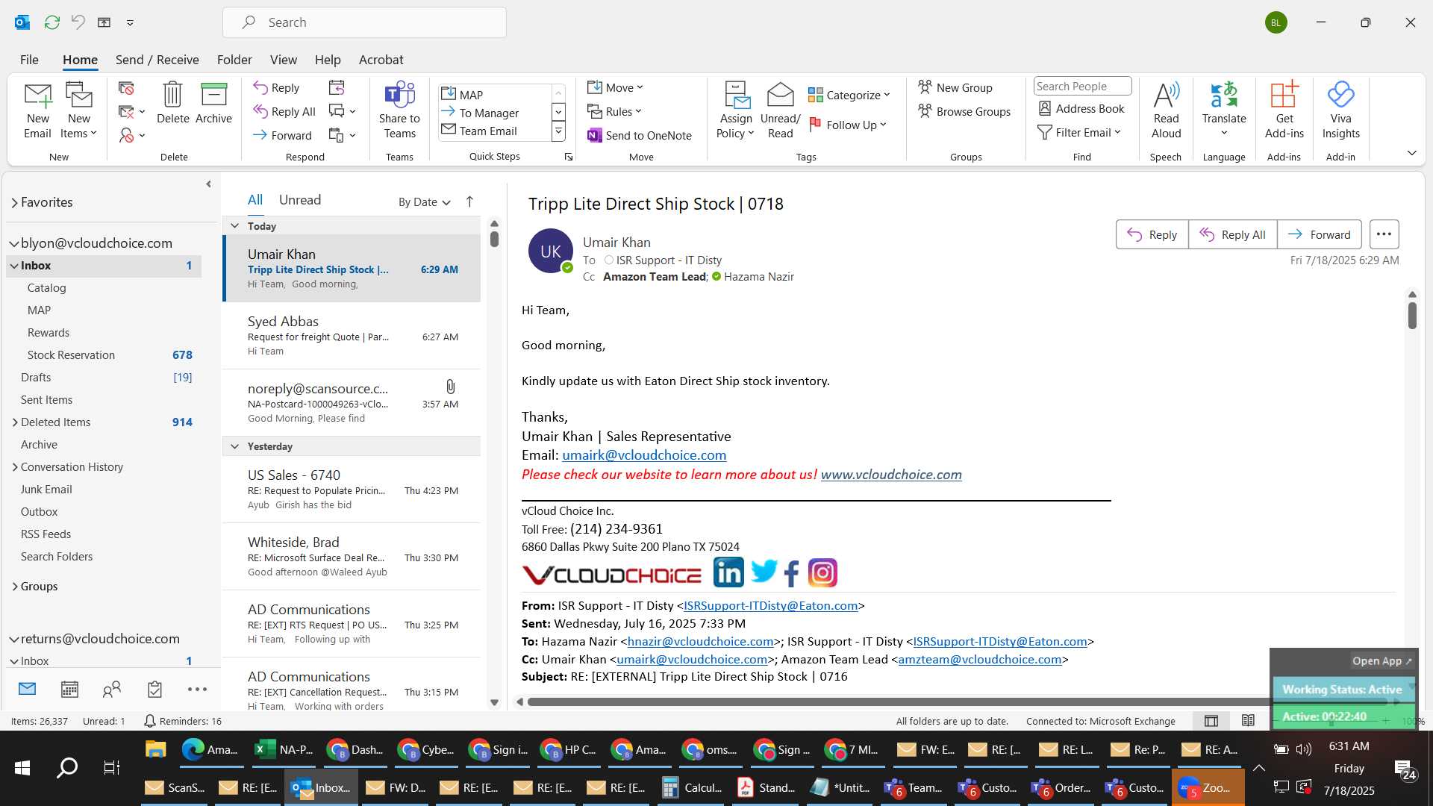The width and height of the screenshot is (1433, 806).
Task: Start Read Aloud speech
Action: point(1166,110)
